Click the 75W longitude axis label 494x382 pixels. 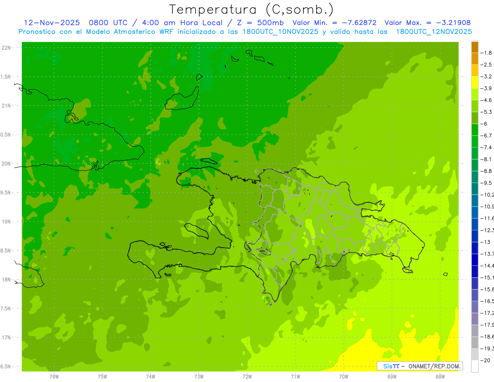point(103,376)
